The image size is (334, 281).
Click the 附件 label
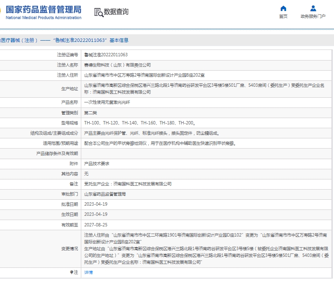click(74, 164)
